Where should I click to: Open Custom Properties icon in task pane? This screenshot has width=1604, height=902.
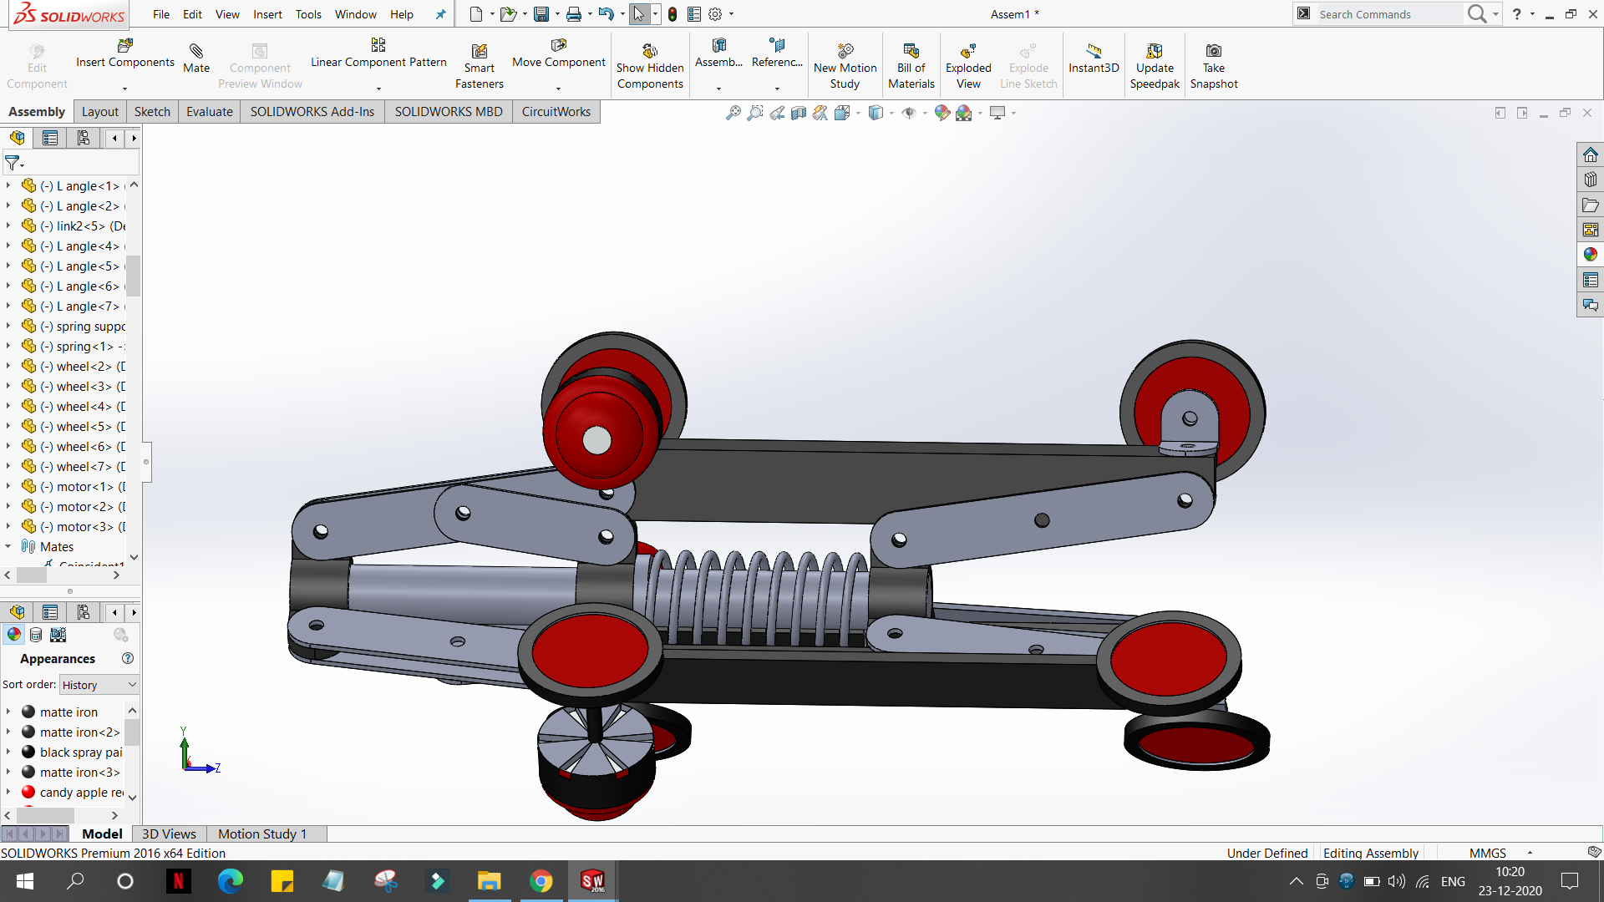tap(1591, 280)
